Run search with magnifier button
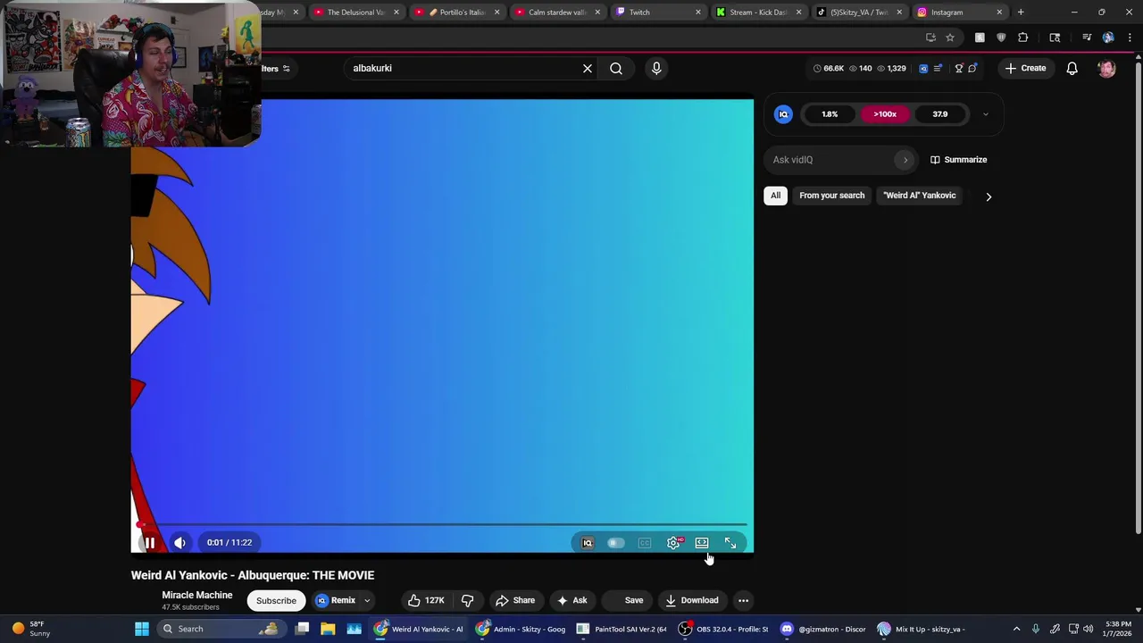 click(616, 69)
